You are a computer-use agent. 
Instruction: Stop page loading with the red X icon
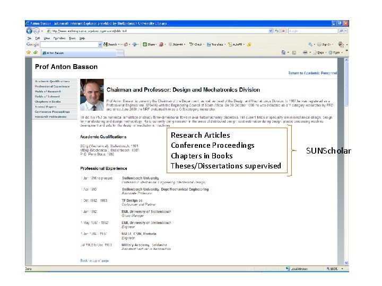283,31
